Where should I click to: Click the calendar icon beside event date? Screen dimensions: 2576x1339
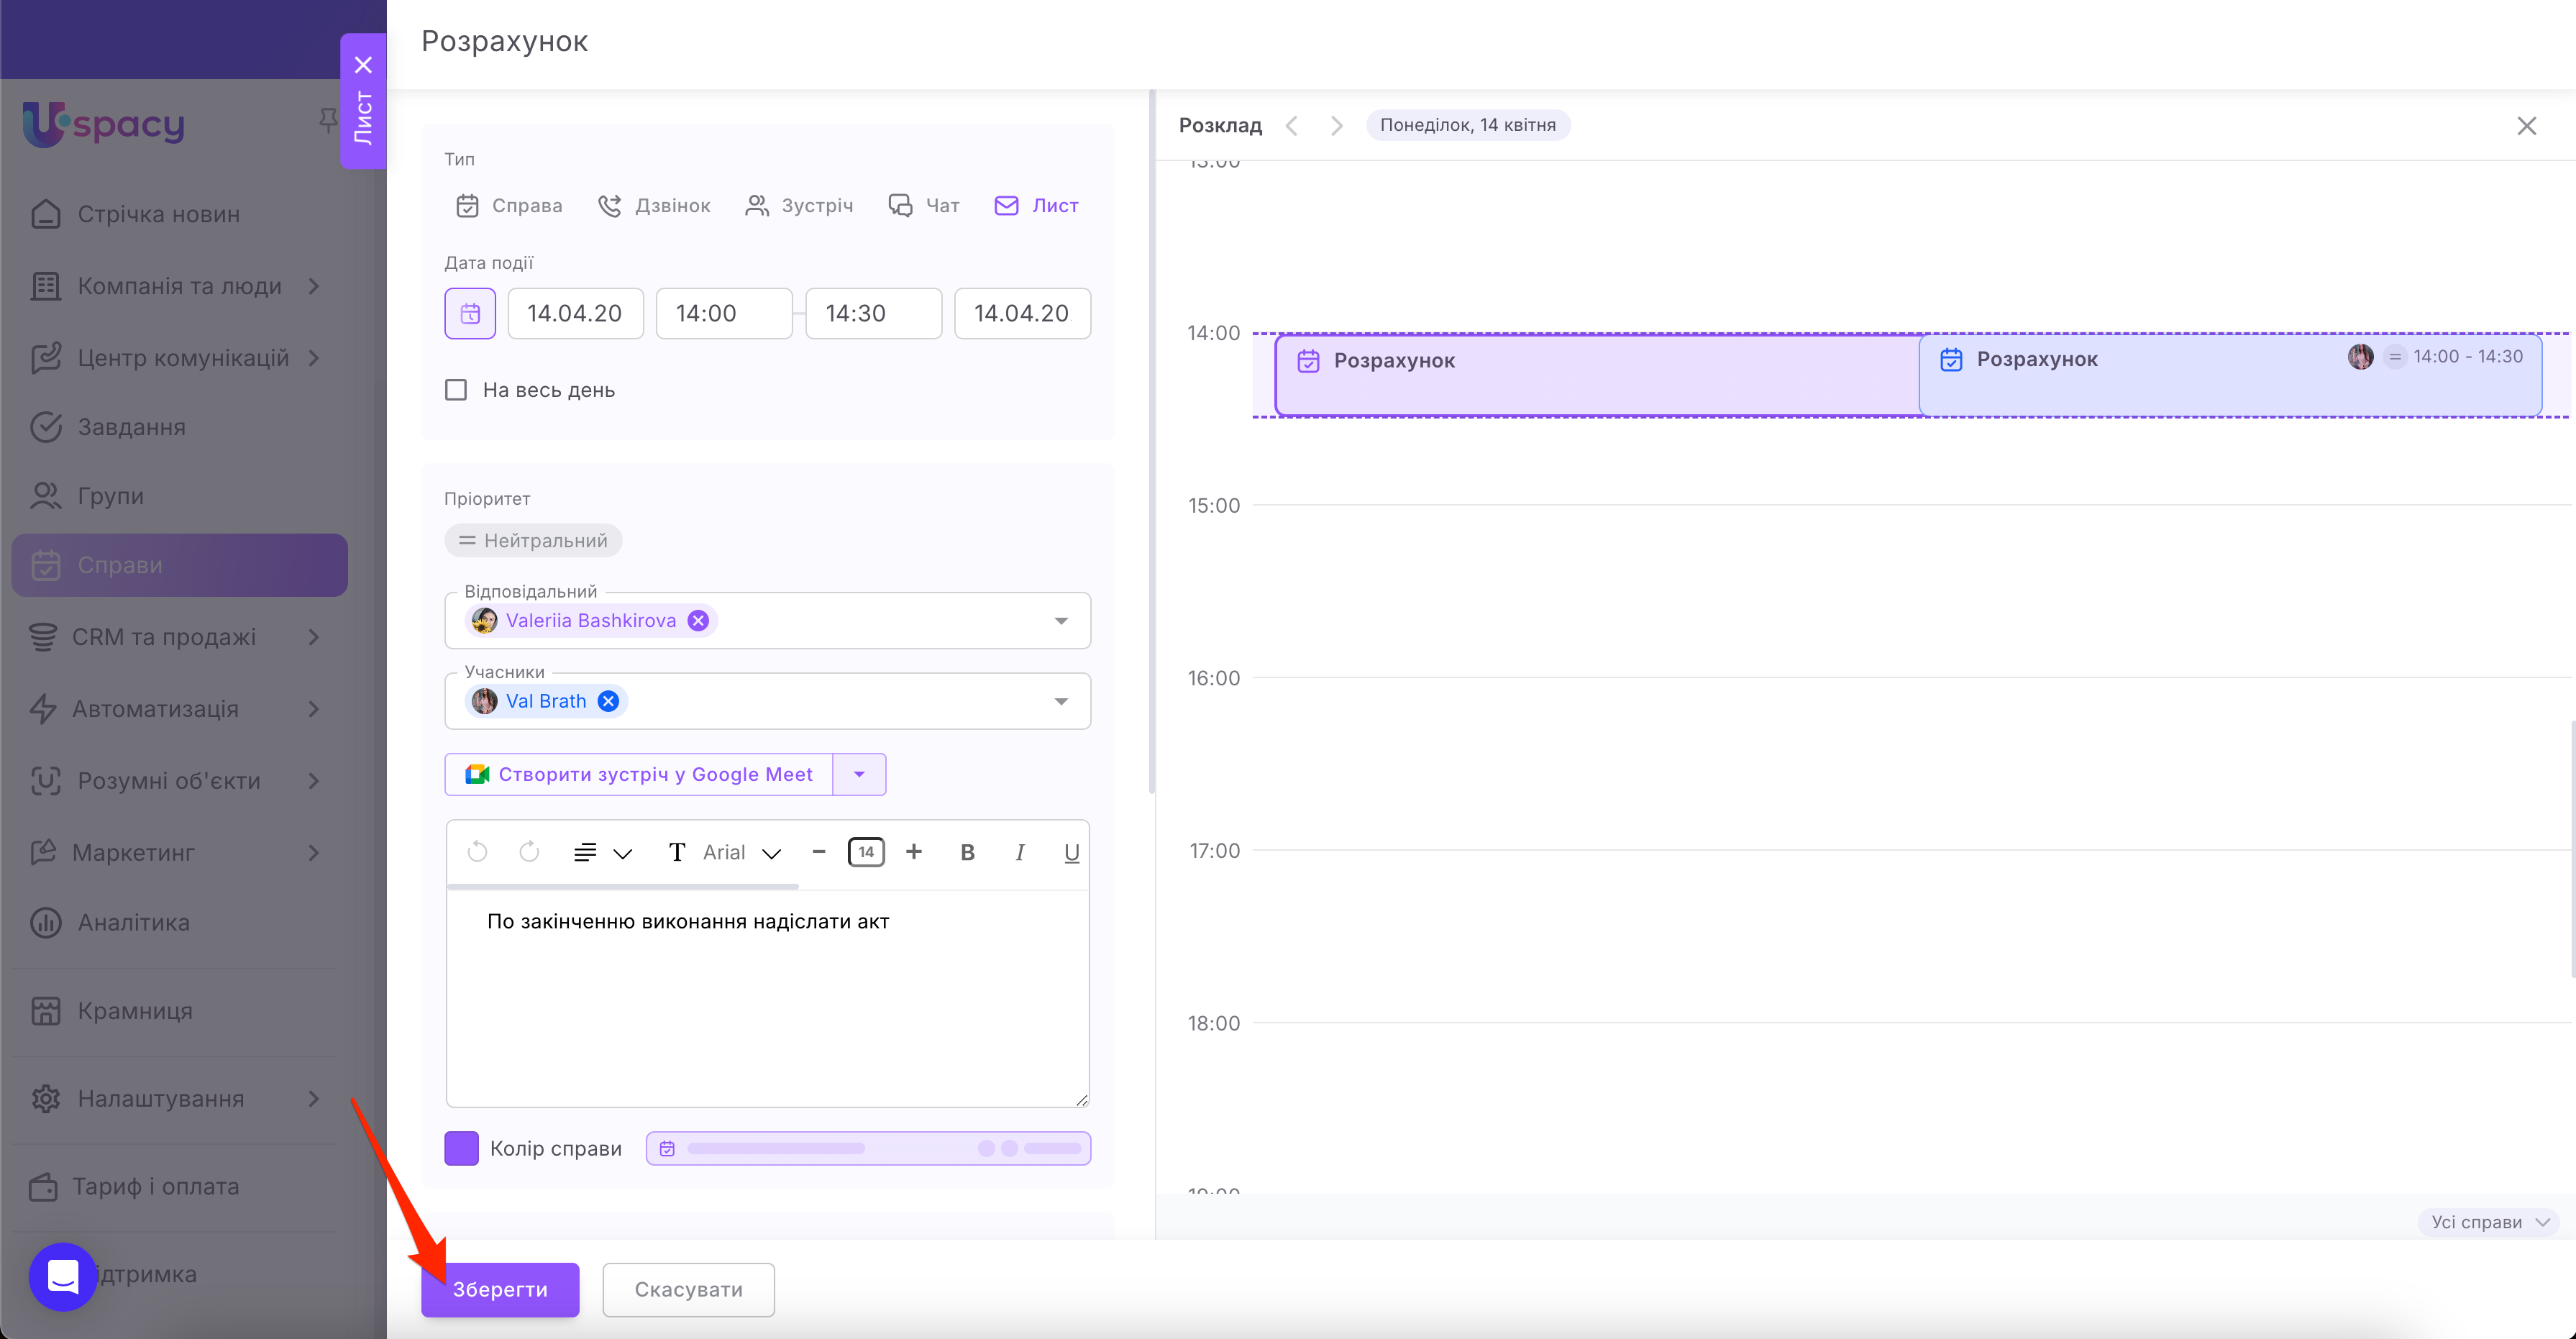pyautogui.click(x=470, y=314)
